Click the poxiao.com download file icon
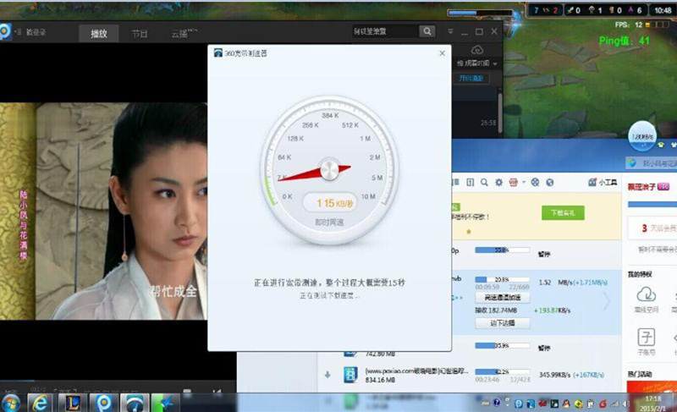This screenshot has width=677, height=412. pos(350,375)
